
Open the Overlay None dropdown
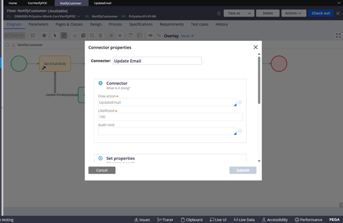coord(187,36)
